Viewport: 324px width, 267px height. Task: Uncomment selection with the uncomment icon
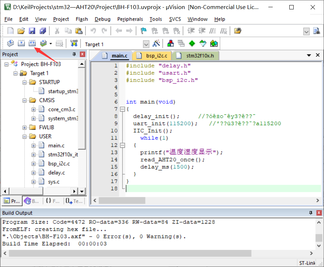point(224,31)
